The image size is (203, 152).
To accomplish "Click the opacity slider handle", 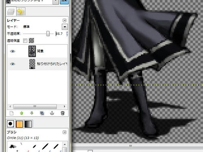I will 48,34.
